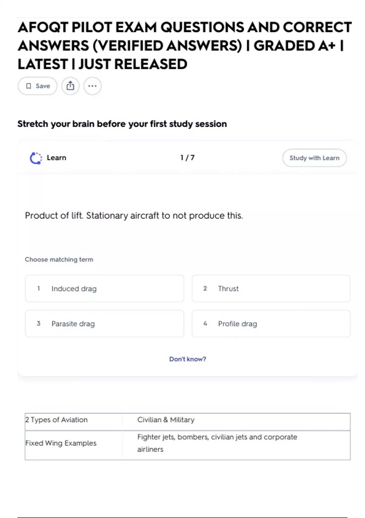Save this study set with the Save button
The width and height of the screenshot is (365, 518).
[38, 86]
